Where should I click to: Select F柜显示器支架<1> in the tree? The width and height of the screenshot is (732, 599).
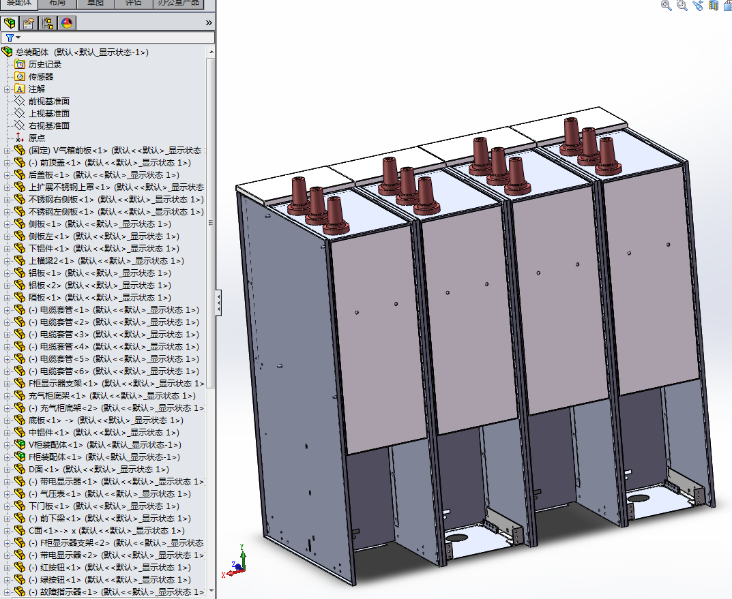point(116,383)
